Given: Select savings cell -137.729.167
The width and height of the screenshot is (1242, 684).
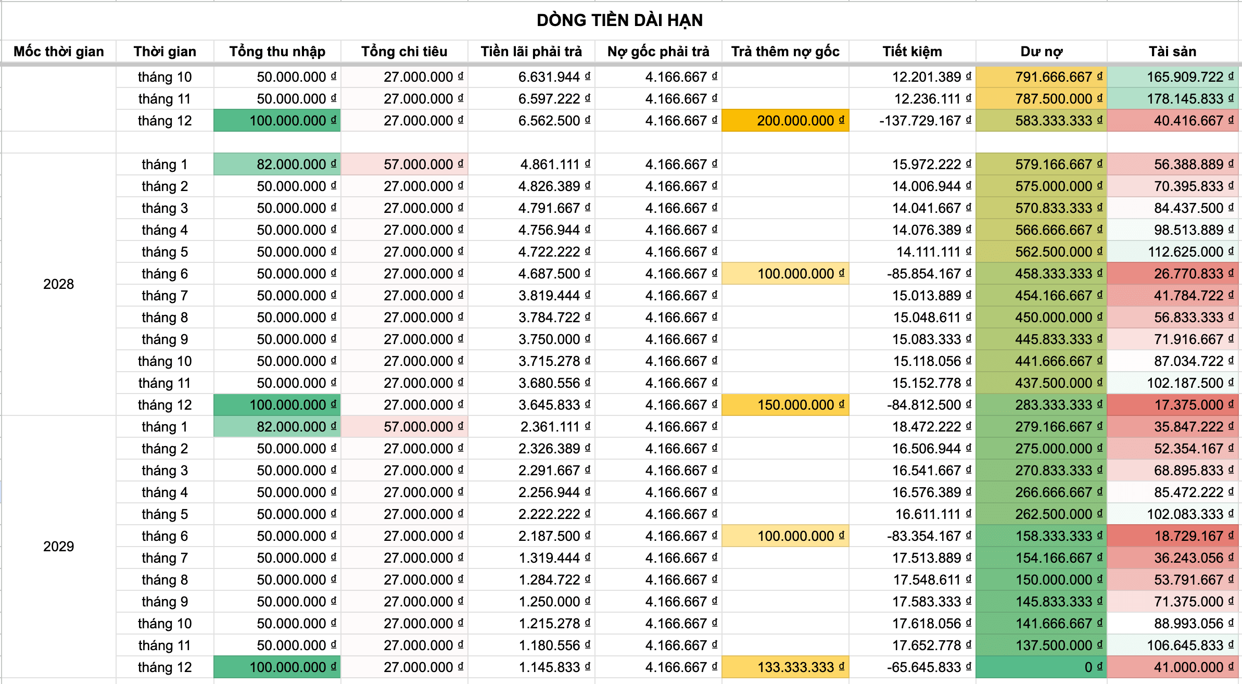Looking at the screenshot, I should 913,121.
